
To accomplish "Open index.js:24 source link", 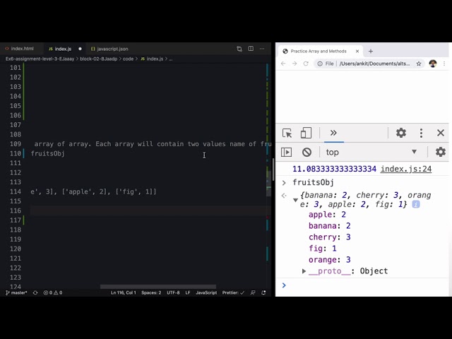I will [x=406, y=169].
